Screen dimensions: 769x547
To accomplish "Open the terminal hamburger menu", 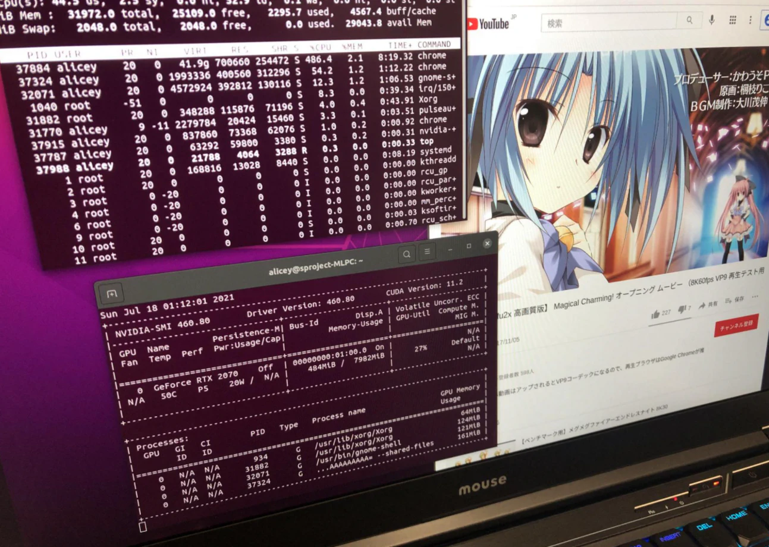I will [427, 252].
